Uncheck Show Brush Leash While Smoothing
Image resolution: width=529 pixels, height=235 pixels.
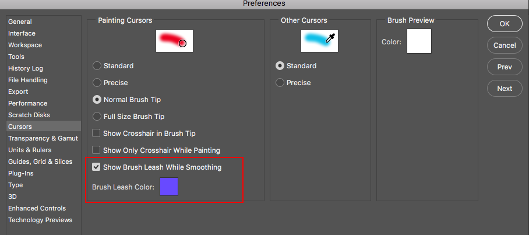coord(97,167)
